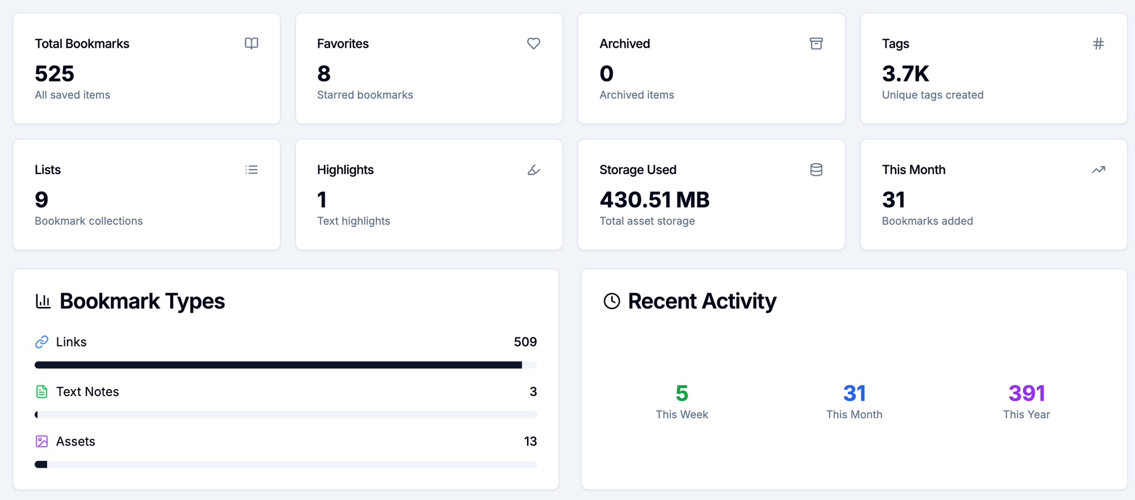Click the clock icon beside Recent Activity

point(612,301)
